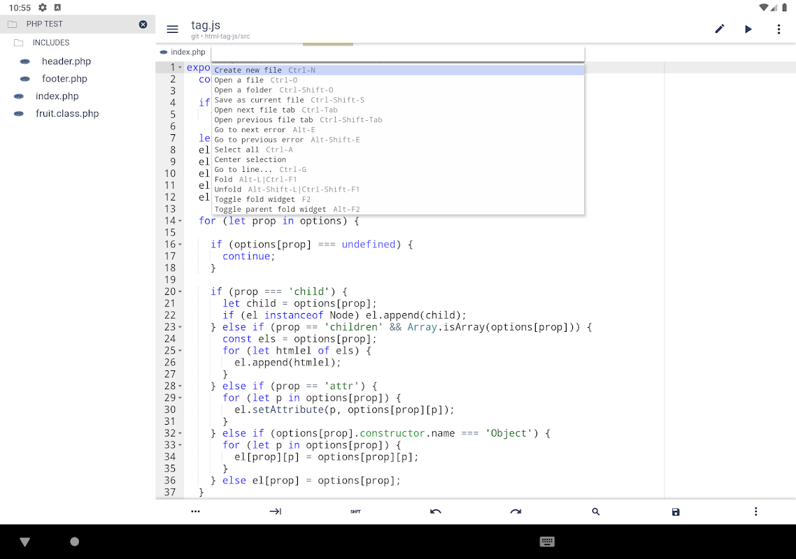Click line number 37 in gutter
Screen dimensions: 796x559
tap(170, 492)
